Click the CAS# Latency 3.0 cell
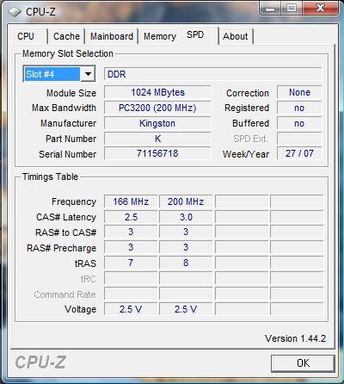344x384 pixels. click(x=186, y=217)
